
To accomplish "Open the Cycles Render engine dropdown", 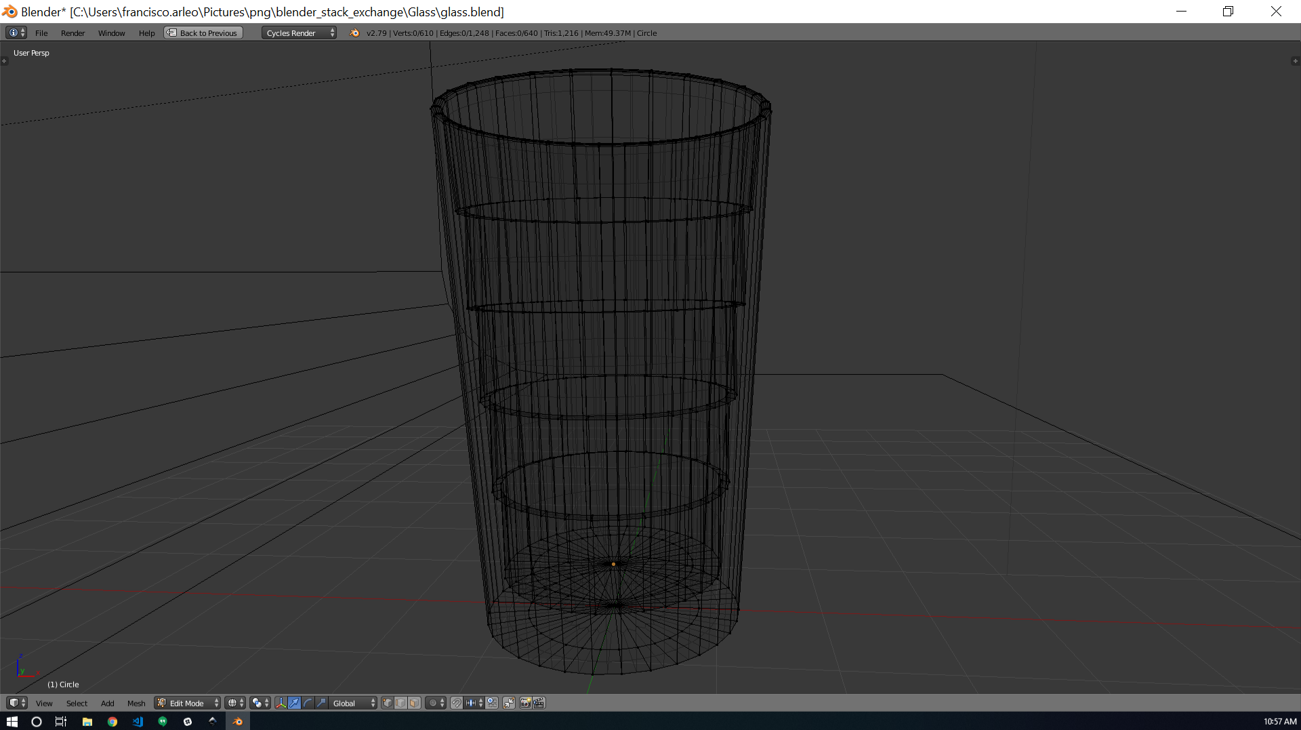I will pyautogui.click(x=299, y=33).
